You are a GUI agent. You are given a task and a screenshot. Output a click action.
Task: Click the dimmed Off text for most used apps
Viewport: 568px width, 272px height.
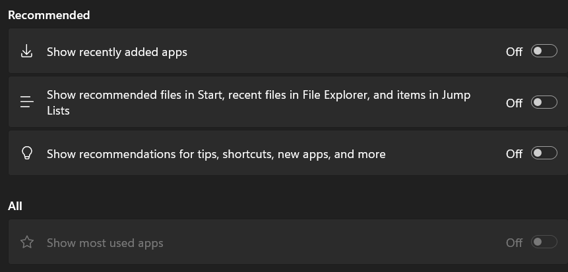(514, 243)
